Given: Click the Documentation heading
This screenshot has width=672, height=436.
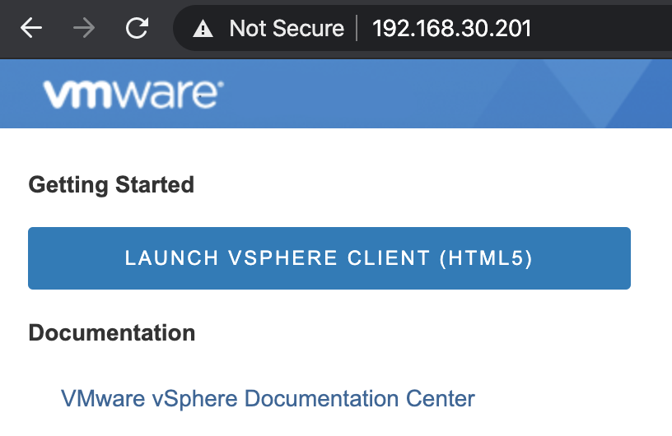Looking at the screenshot, I should (112, 333).
